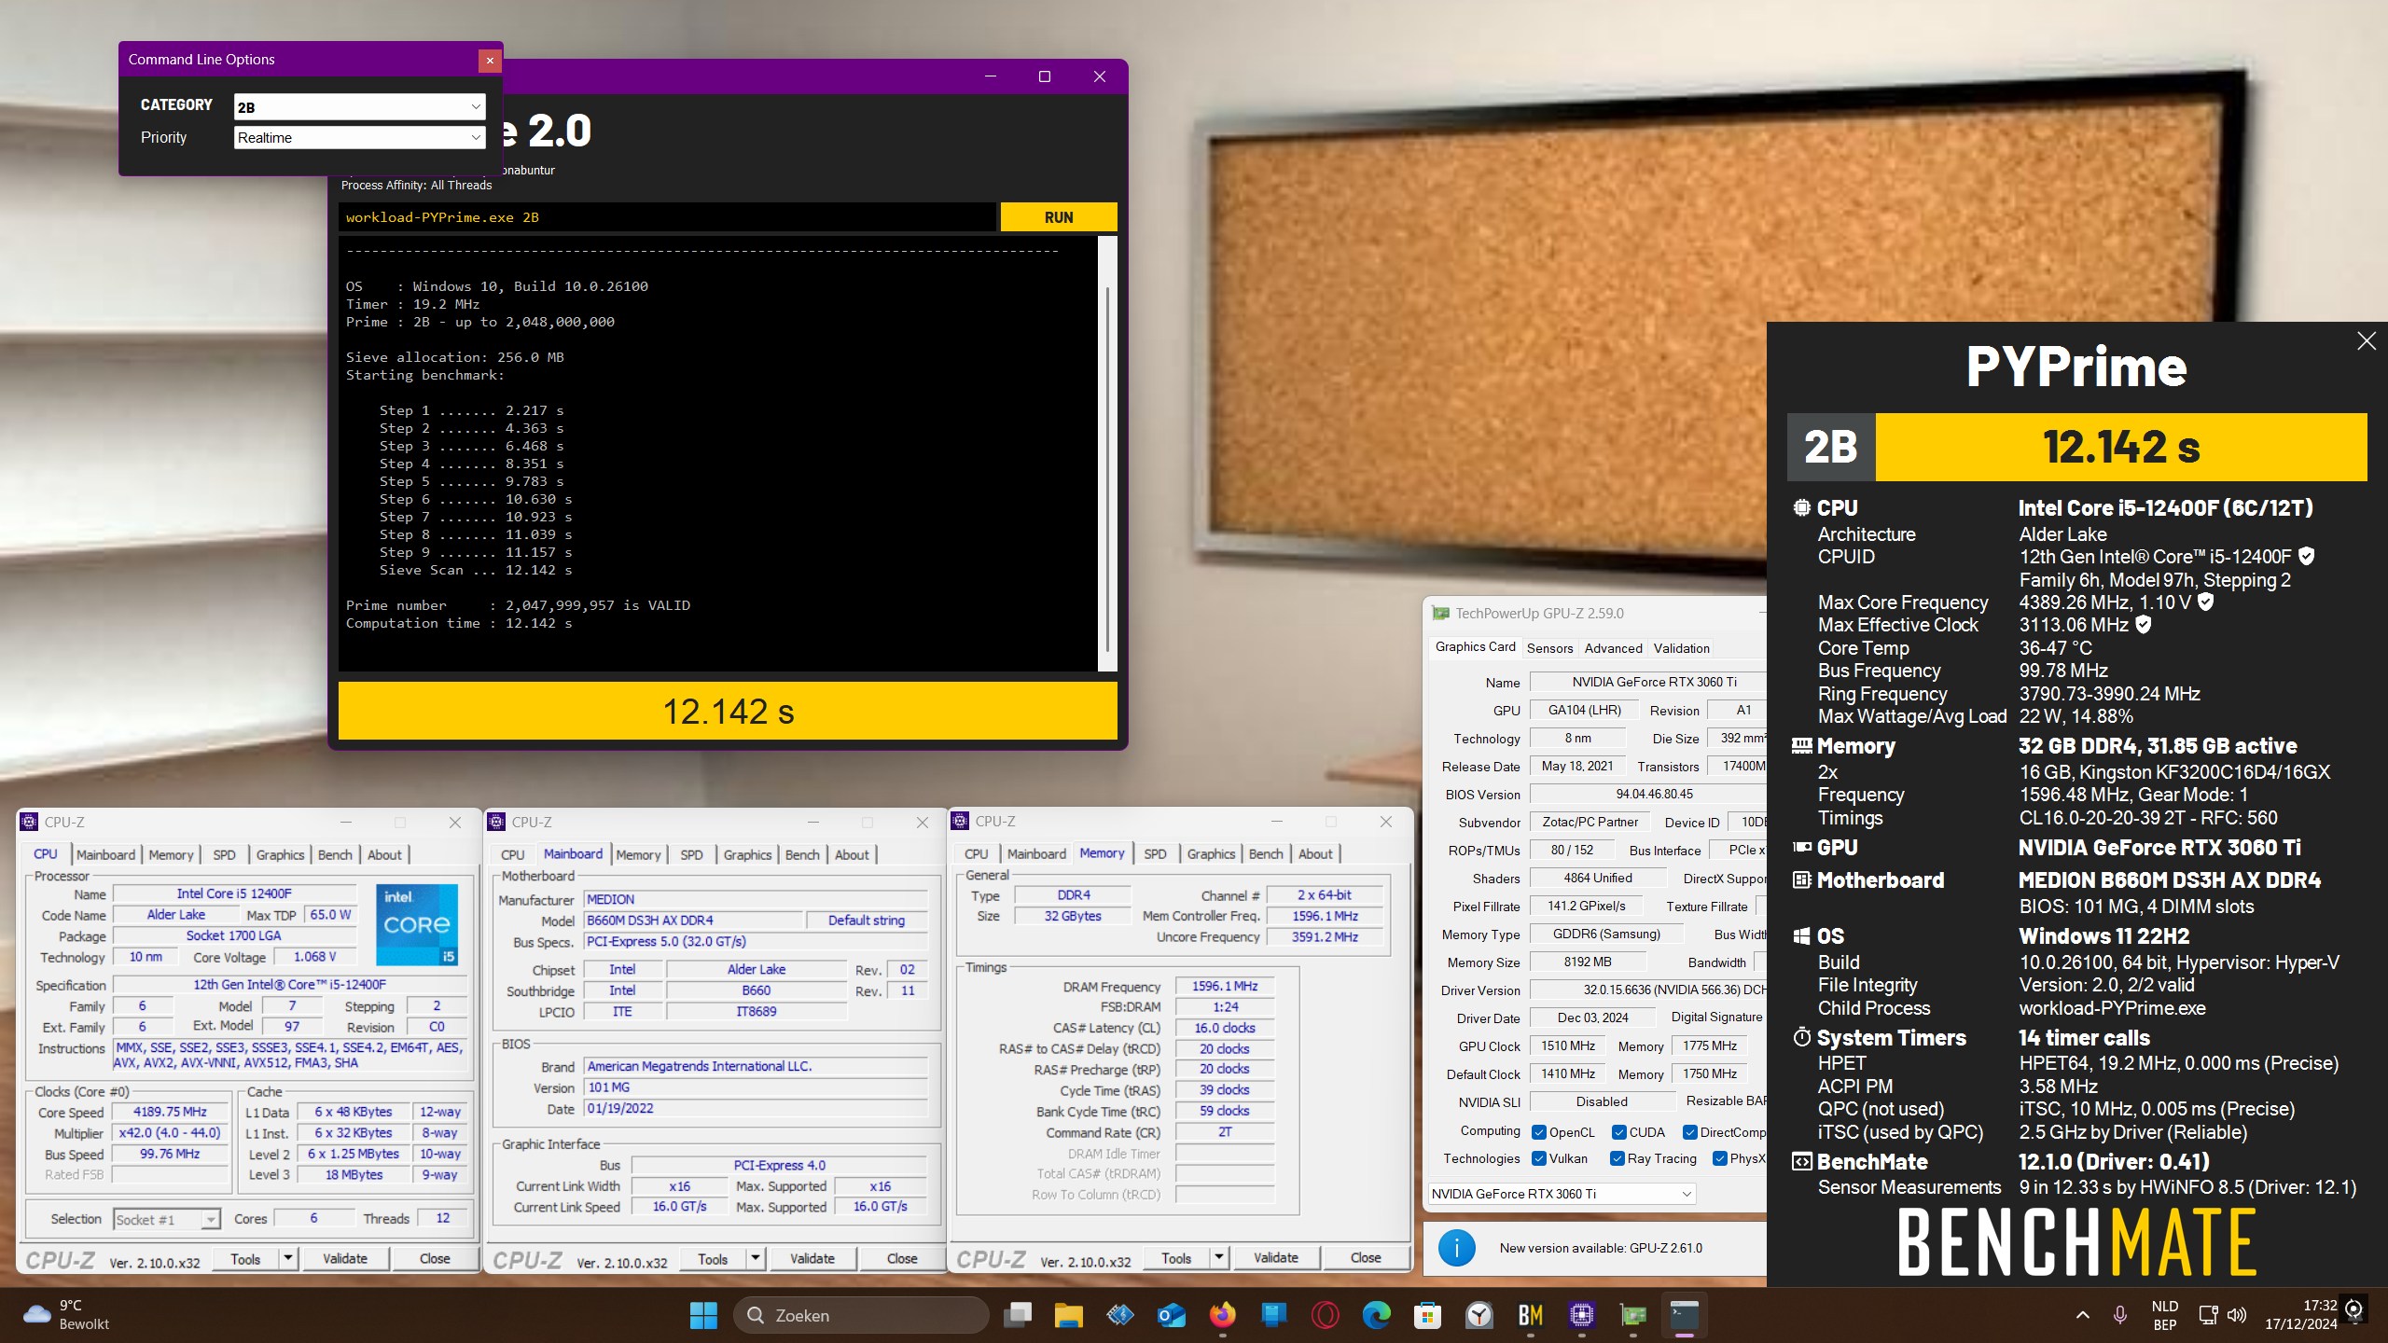Screen dimensions: 2388x1343
Task: Show hidden system tray icons
Action: pyautogui.click(x=2082, y=1315)
